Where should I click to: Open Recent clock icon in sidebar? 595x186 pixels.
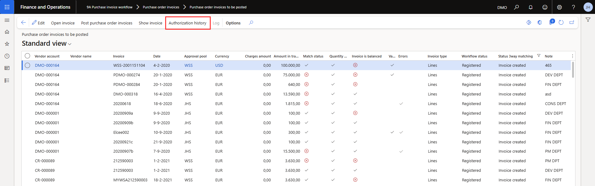point(7,56)
